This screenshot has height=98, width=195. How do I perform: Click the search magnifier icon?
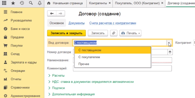[x=31, y=3]
